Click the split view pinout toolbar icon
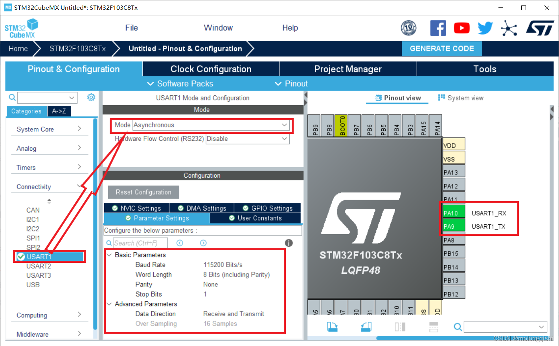 point(400,327)
